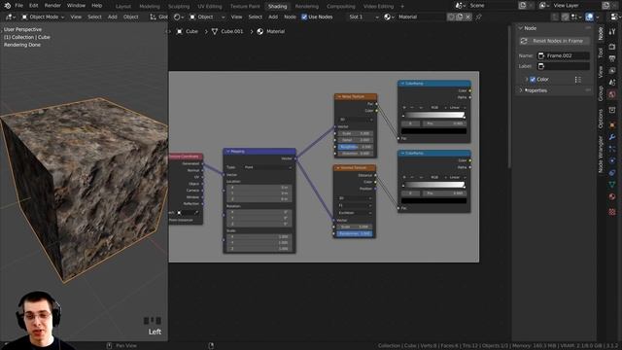622x350 pixels.
Task: Collapse the Node panel section
Action: click(521, 28)
